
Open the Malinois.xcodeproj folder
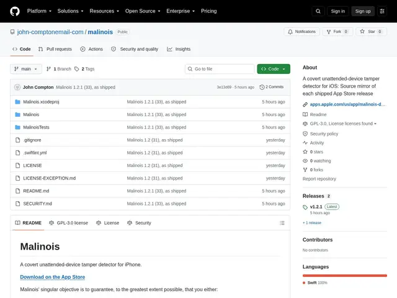tap(41, 102)
